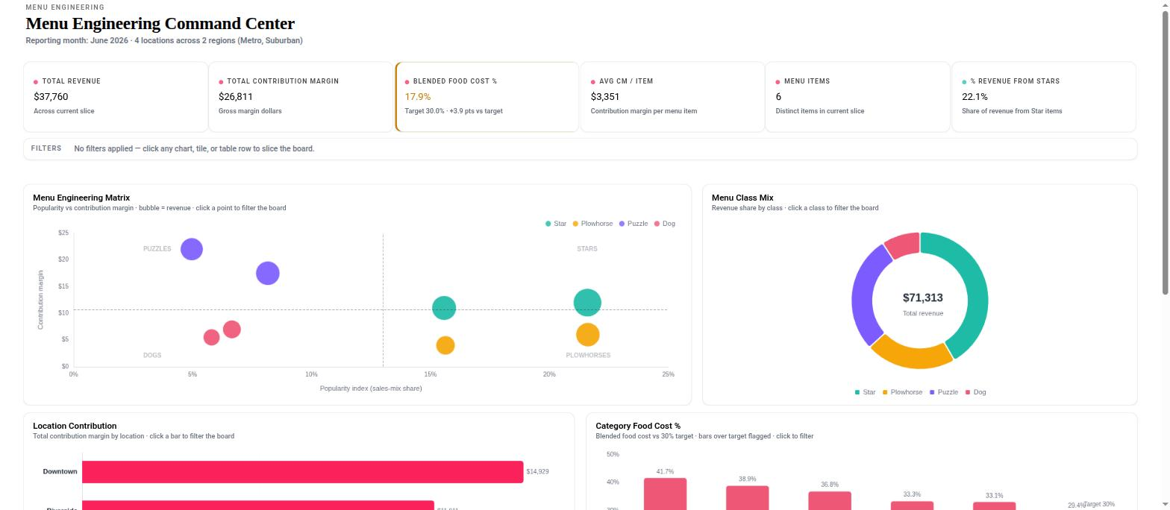1170x510 pixels.
Task: Click the Total Revenue KPI tile
Action: coord(116,97)
